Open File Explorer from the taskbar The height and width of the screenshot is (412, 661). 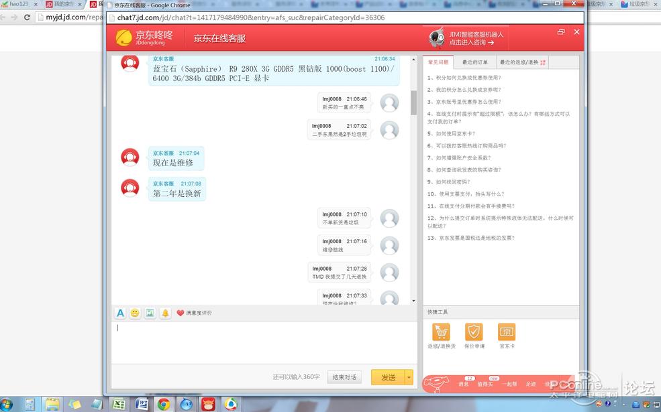(52, 405)
